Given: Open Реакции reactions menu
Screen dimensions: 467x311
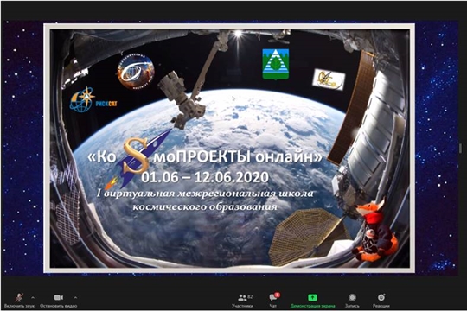Looking at the screenshot, I should coord(381,301).
